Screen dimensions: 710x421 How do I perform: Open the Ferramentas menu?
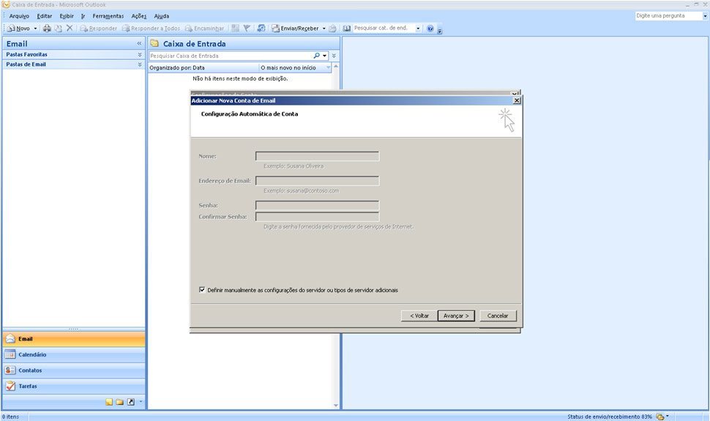(108, 16)
